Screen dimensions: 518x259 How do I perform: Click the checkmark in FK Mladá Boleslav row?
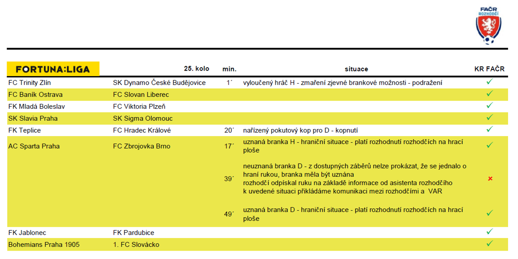point(490,106)
